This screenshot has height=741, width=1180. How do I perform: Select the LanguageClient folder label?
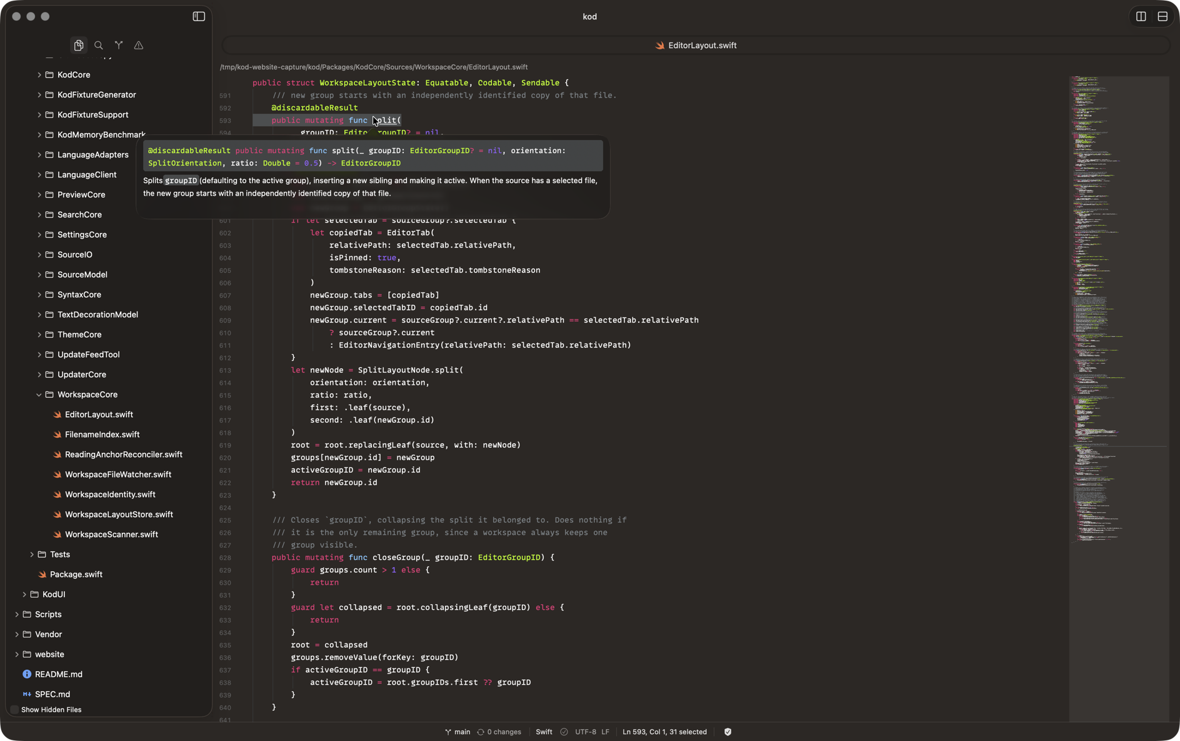[x=87, y=174]
